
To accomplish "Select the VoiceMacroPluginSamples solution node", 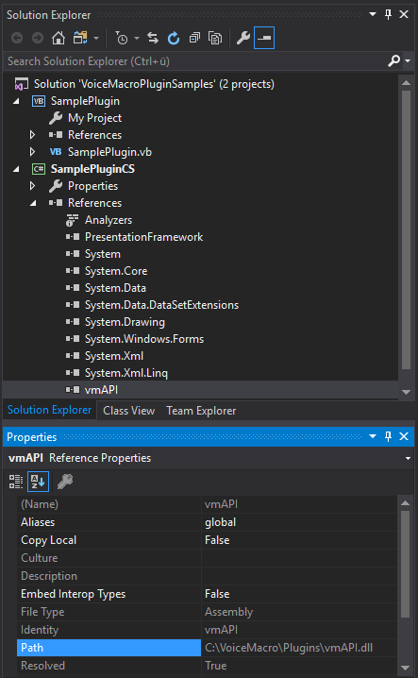I will click(x=154, y=84).
